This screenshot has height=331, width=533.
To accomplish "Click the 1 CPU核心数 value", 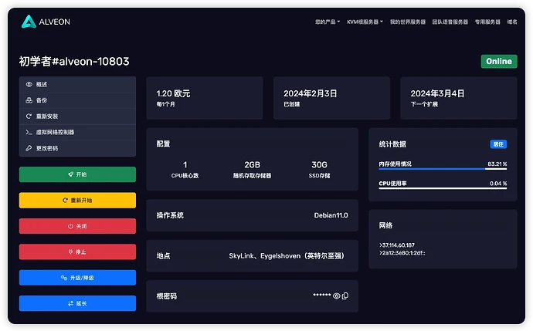I will click(x=185, y=165).
